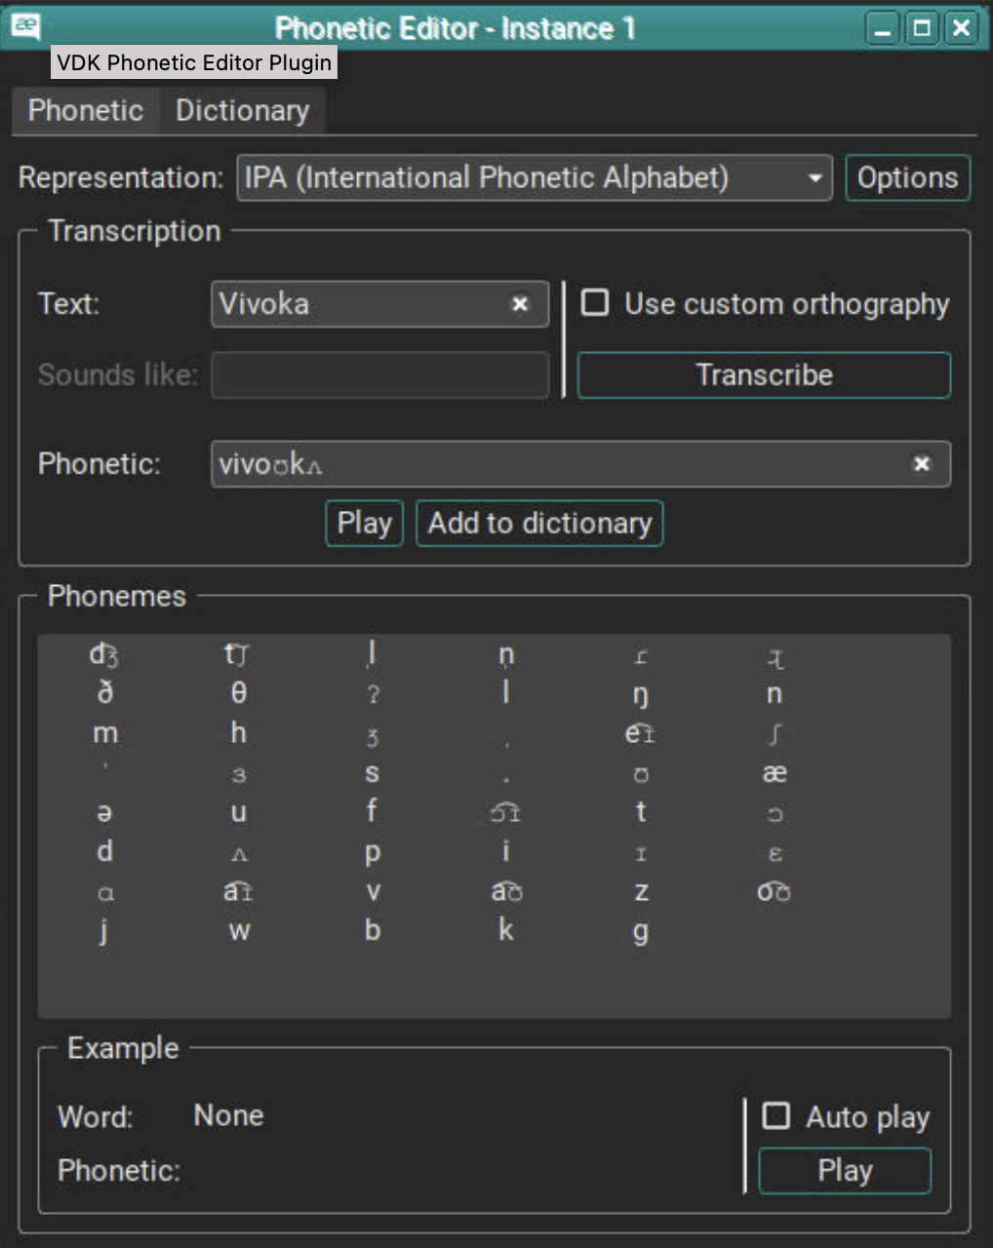Insert the b phoneme
Screen dimensions: 993x1248
pyautogui.click(x=373, y=930)
